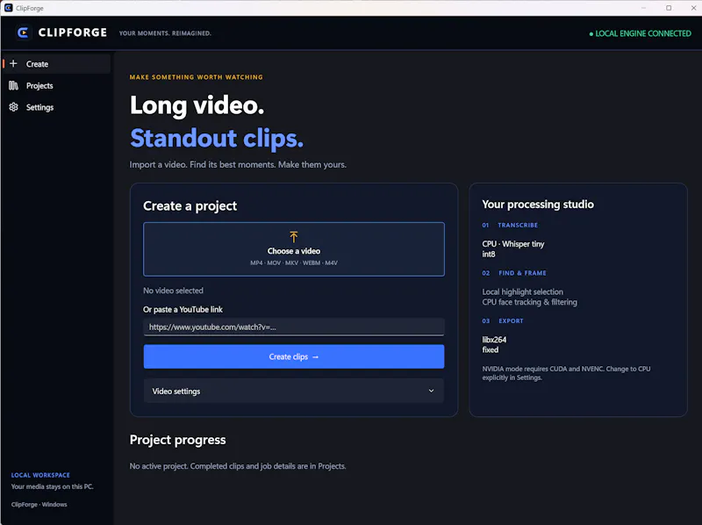This screenshot has height=525, width=702.
Task: Open the Projects section in the sidebar
Action: click(x=57, y=85)
